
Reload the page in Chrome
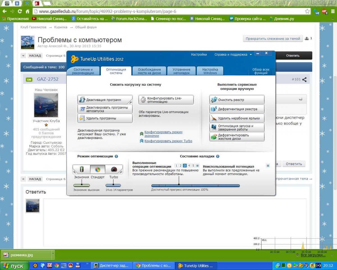tap(20, 12)
